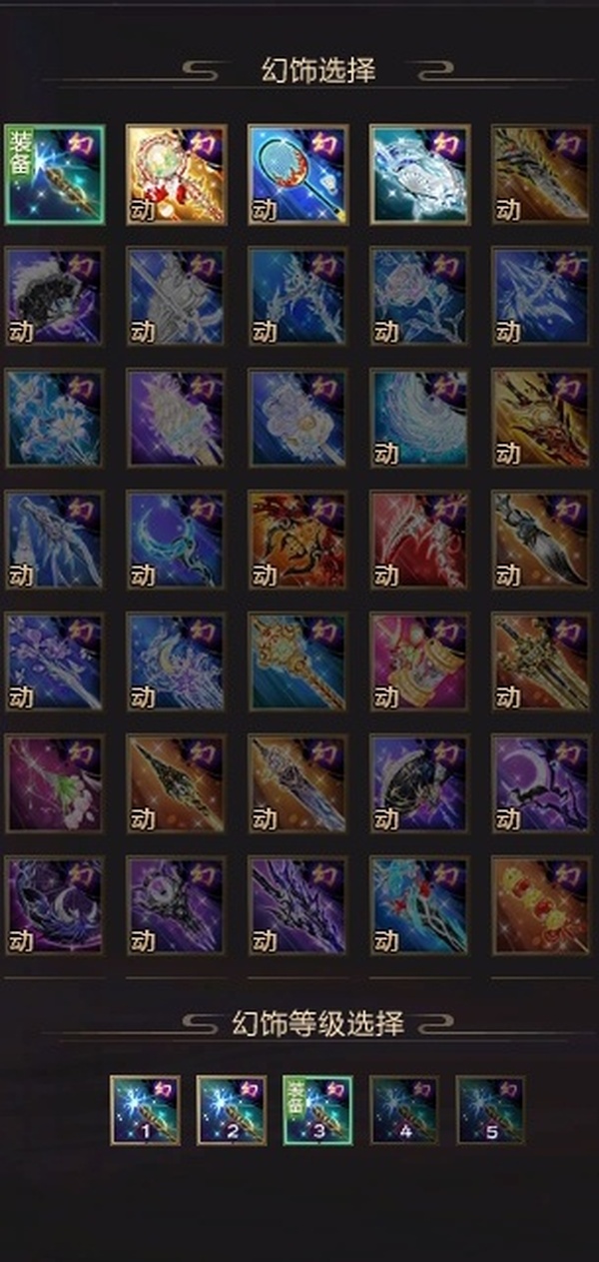The image size is (599, 1262).
Task: Pick the purple crescent moon scythe skin
Action: pyautogui.click(x=542, y=783)
